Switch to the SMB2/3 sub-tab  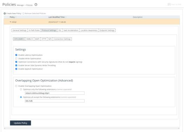pyautogui.click(x=29, y=39)
